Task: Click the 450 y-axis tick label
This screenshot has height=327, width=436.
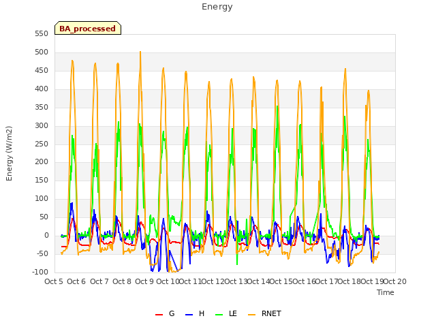Action: click(x=42, y=71)
